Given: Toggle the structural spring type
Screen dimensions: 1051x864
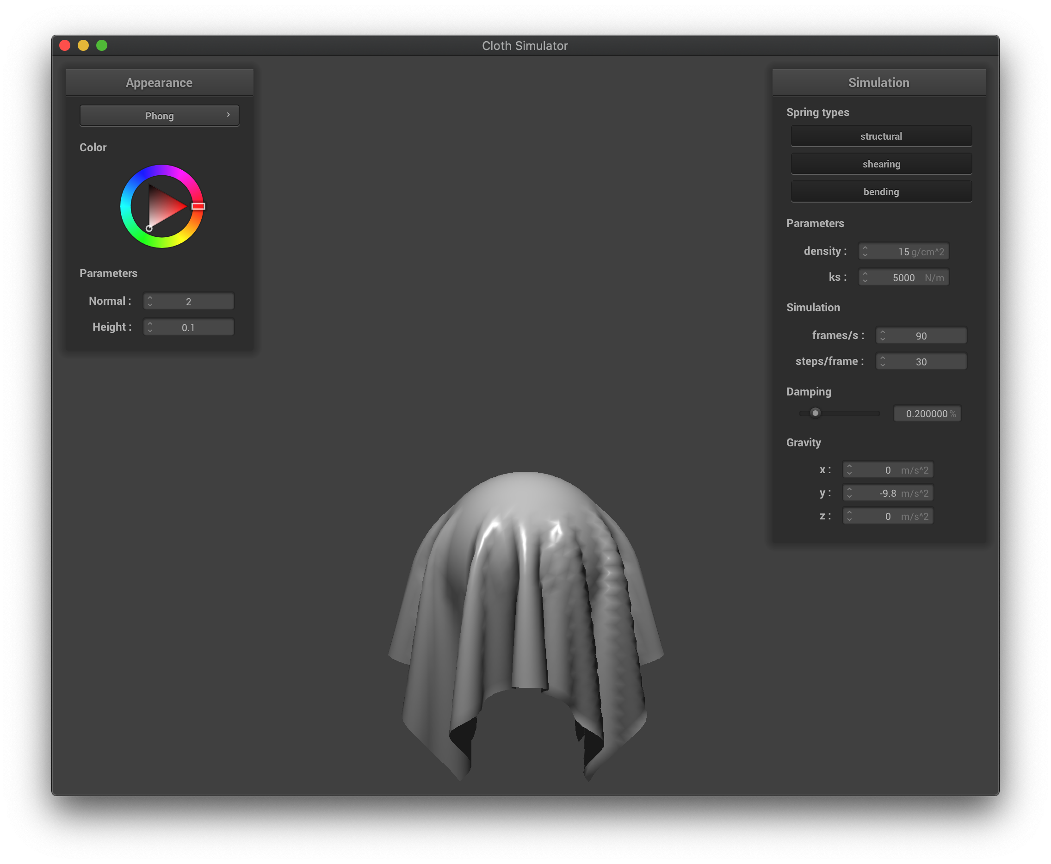Looking at the screenshot, I should 881,136.
